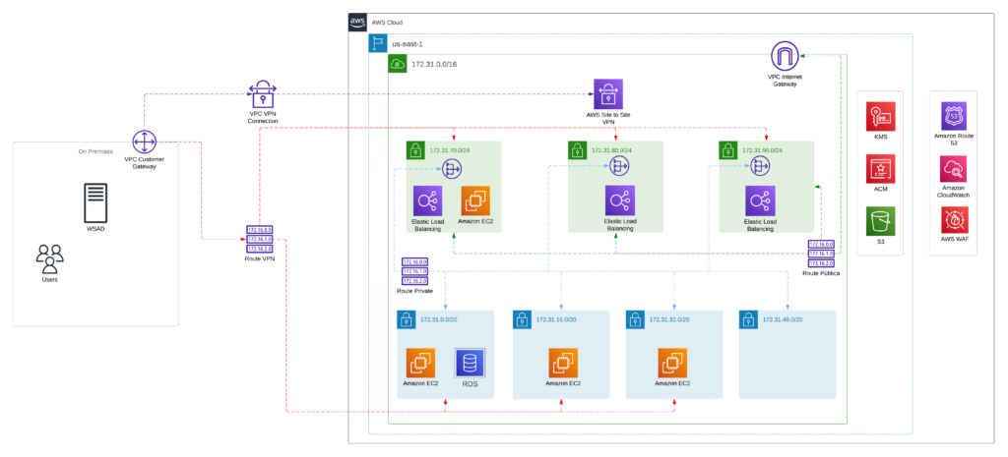The height and width of the screenshot is (457, 1008).
Task: Select the 'AWS Site to Site VPN' caption
Action: (x=608, y=118)
